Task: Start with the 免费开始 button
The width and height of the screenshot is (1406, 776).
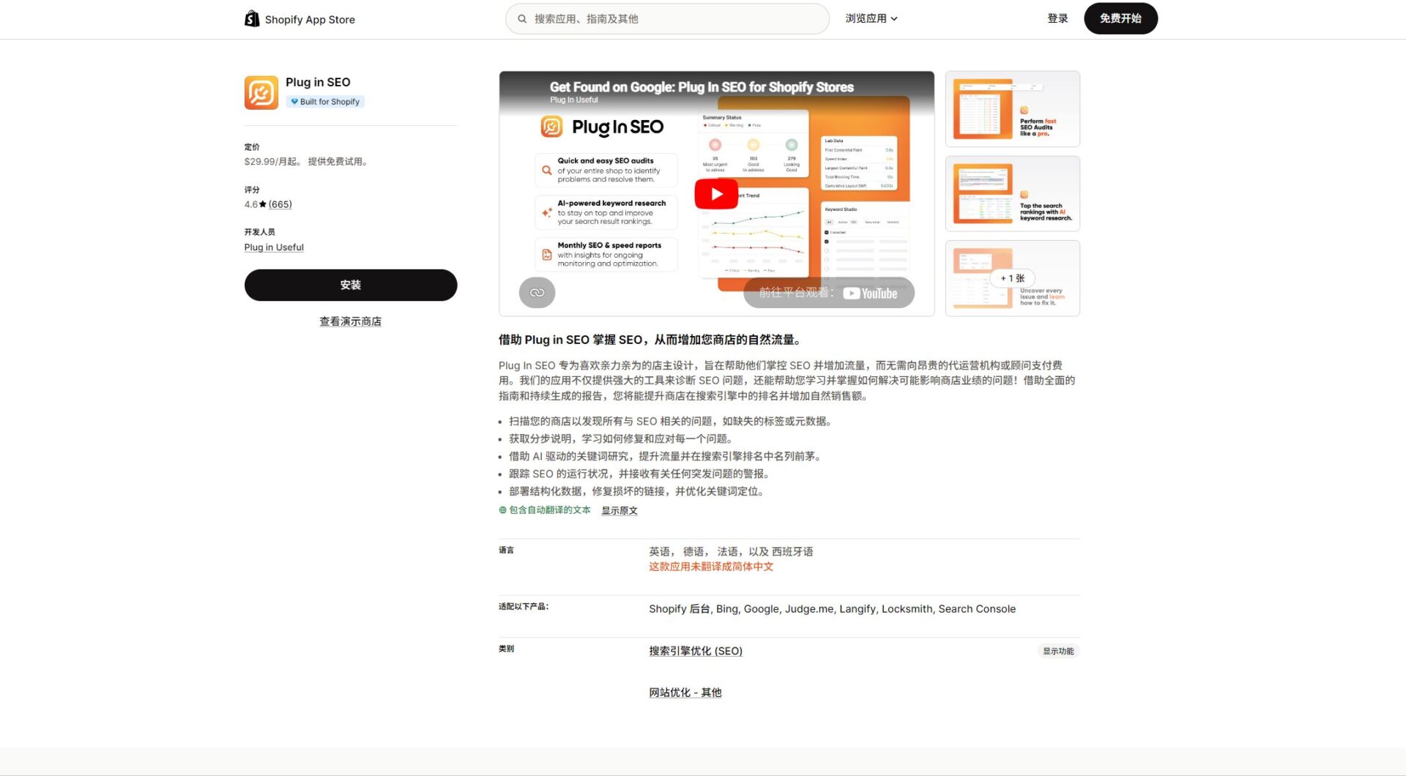Action: (x=1120, y=18)
